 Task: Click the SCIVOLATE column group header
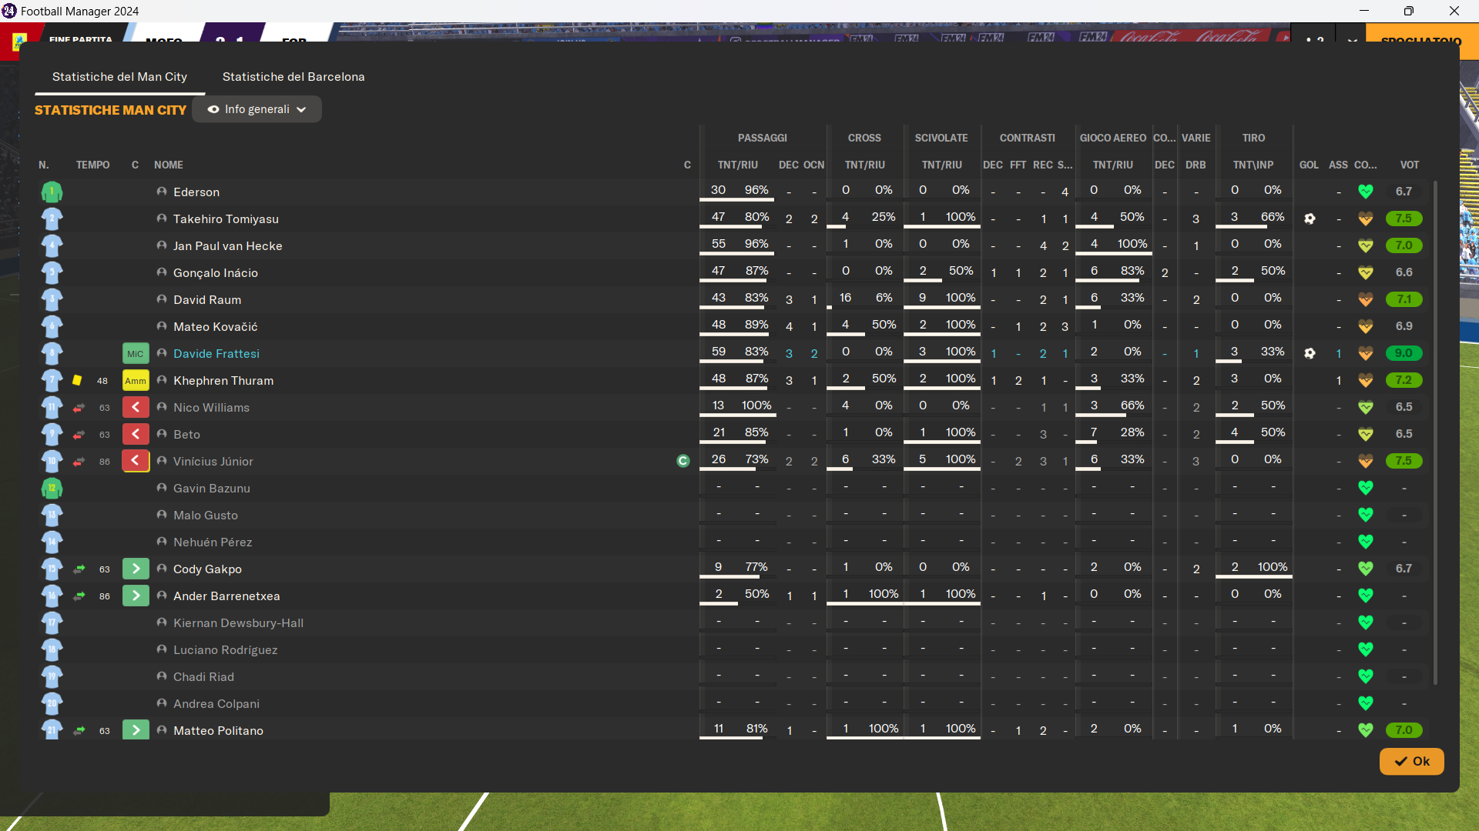click(941, 138)
